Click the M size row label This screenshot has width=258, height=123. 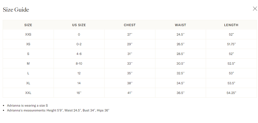(x=28, y=64)
